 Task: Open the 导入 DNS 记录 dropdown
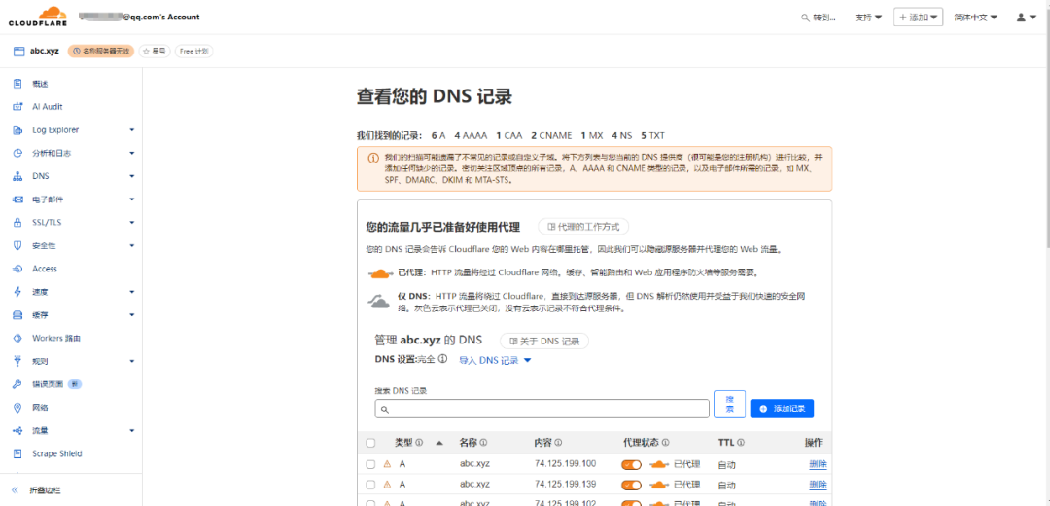[495, 361]
